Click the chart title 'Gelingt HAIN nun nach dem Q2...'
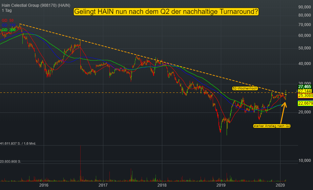The image size is (313, 190). pos(166,12)
